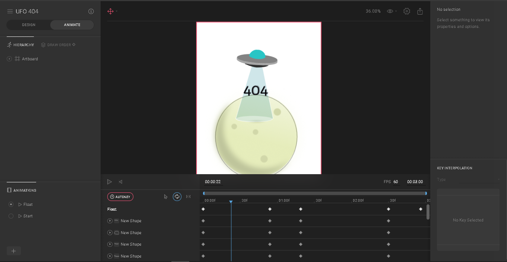Select the Start animation radio button

click(11, 216)
